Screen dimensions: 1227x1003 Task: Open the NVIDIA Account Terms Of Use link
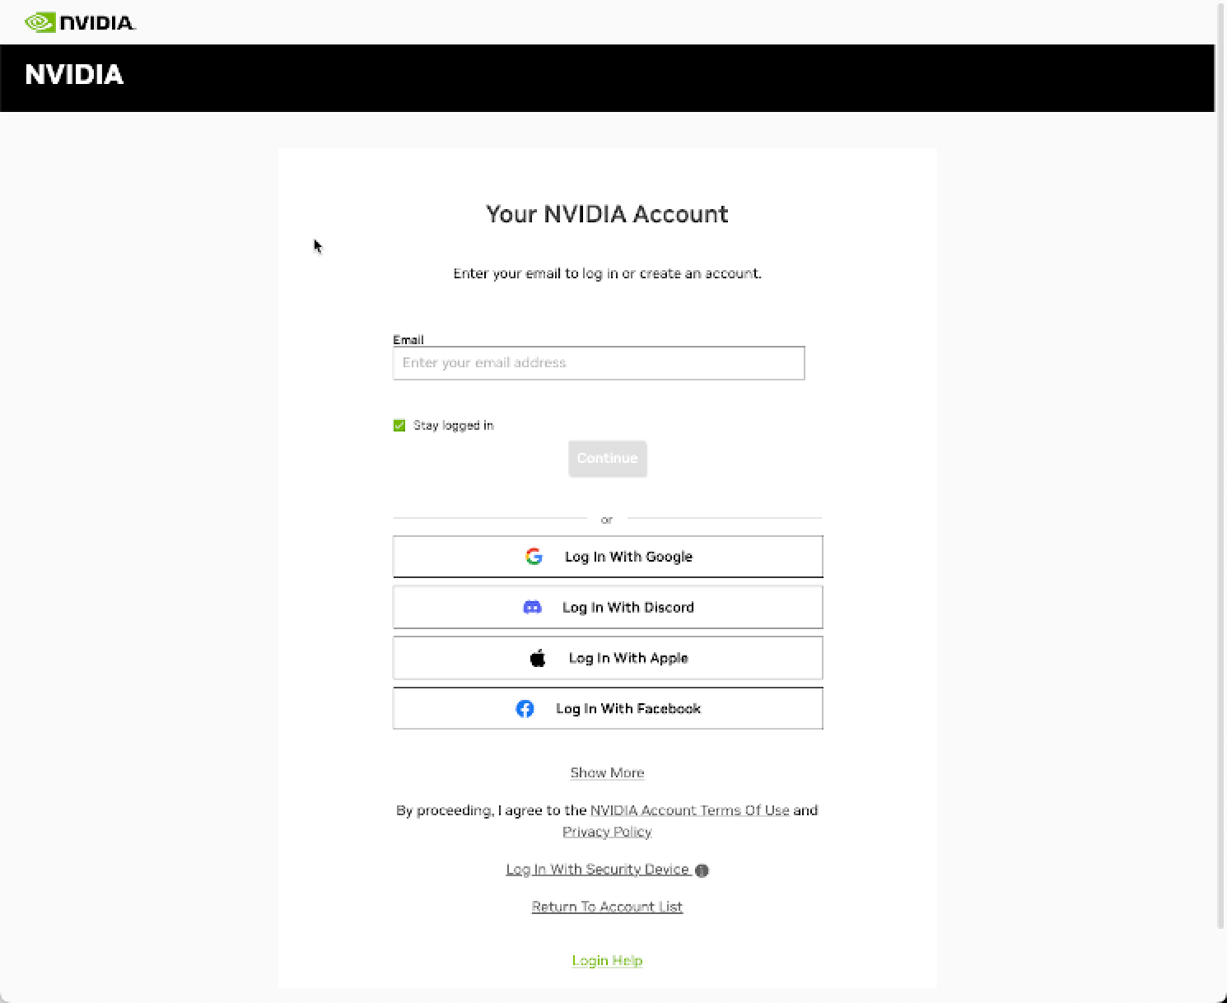tap(689, 809)
